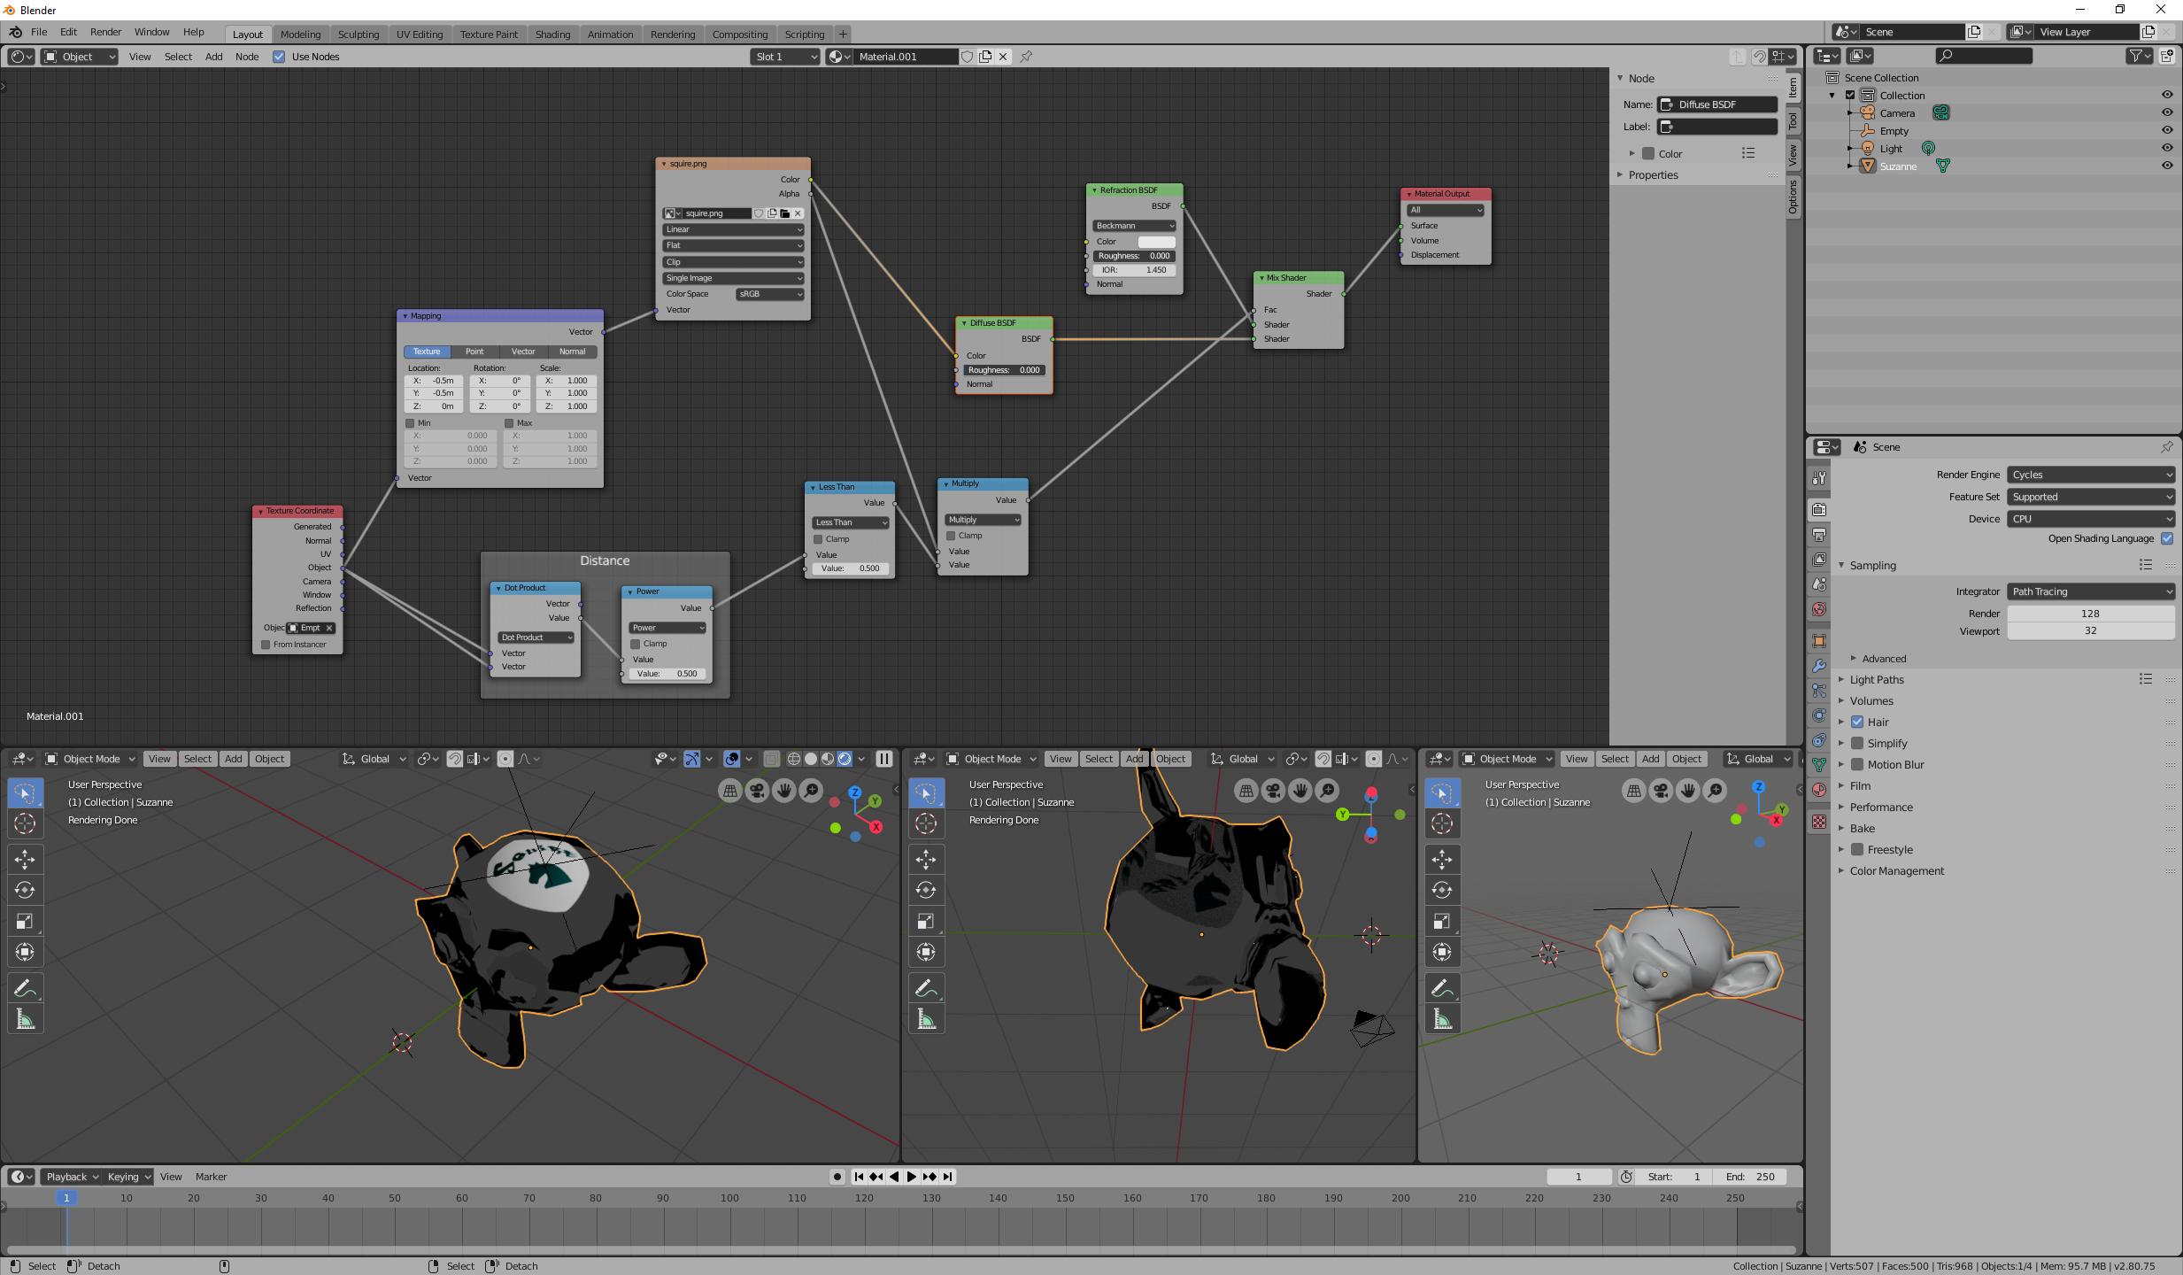Open the Object properties tab
The image size is (2183, 1275).
[x=1819, y=641]
